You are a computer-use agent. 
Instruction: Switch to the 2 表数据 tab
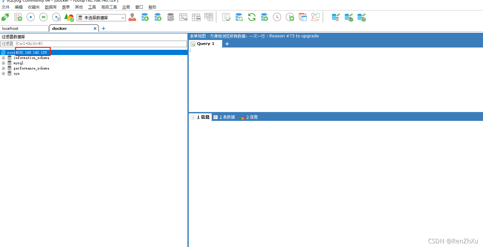tap(224, 117)
